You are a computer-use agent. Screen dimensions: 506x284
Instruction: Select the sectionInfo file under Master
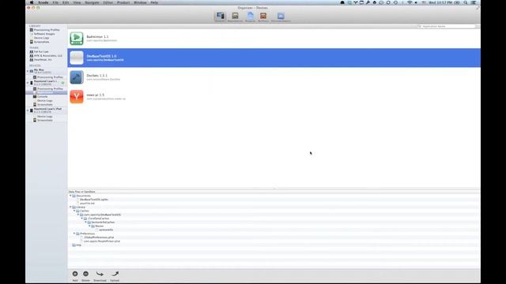[x=106, y=230]
